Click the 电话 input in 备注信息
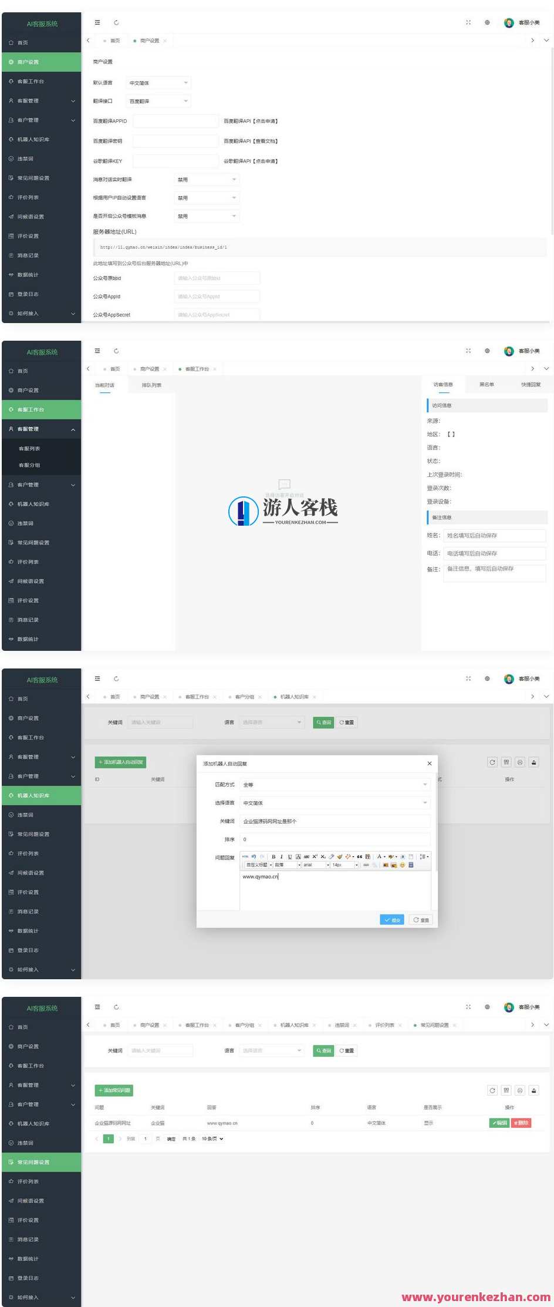This screenshot has width=554, height=1307. tap(494, 553)
